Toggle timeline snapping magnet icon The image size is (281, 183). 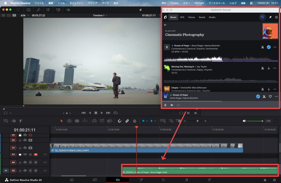pyautogui.click(x=120, y=121)
